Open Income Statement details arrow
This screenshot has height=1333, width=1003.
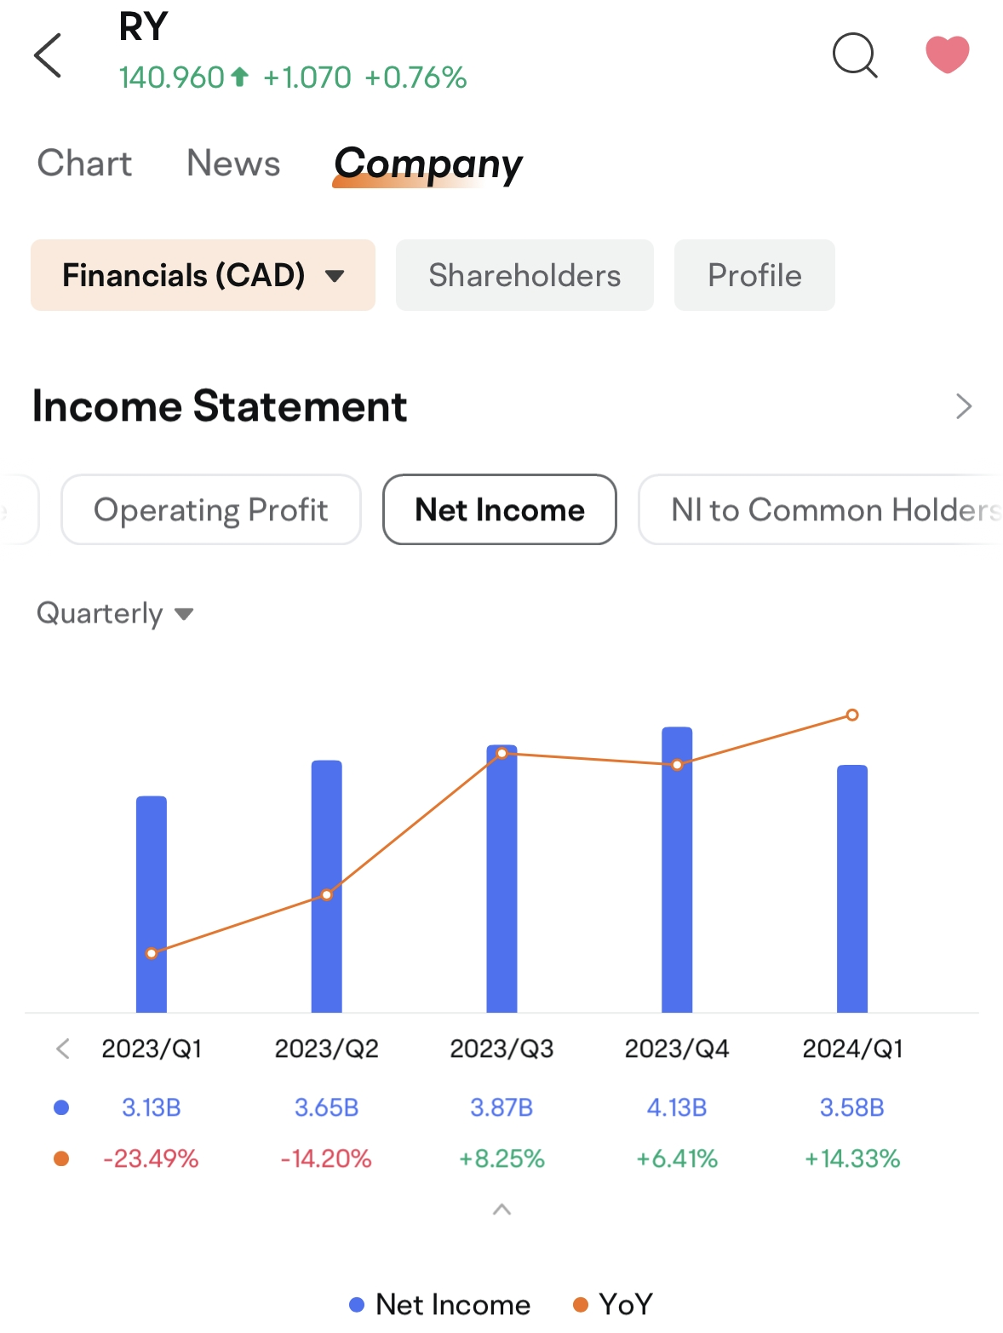click(963, 406)
